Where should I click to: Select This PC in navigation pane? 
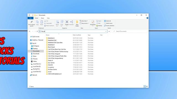pos(34,43)
